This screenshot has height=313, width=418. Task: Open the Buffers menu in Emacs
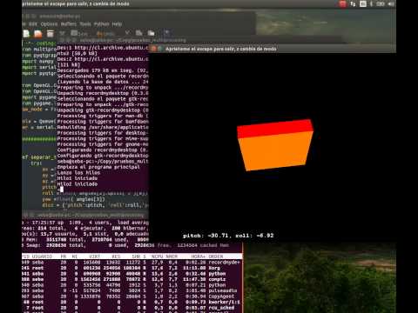pyautogui.click(x=69, y=24)
